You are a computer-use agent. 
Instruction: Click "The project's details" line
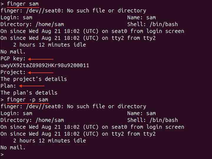34,79
